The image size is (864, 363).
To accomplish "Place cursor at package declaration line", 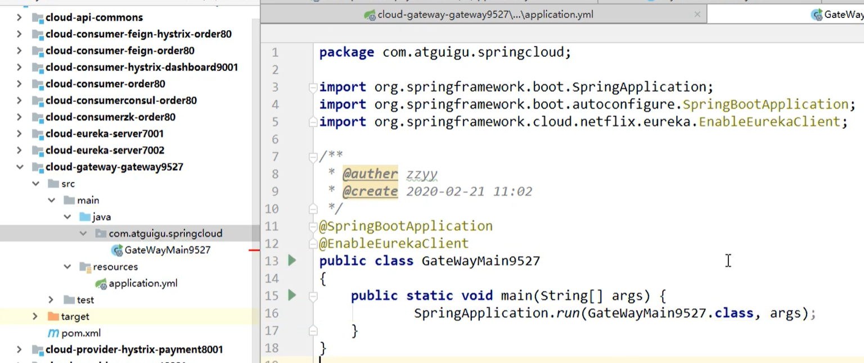I will (x=445, y=52).
